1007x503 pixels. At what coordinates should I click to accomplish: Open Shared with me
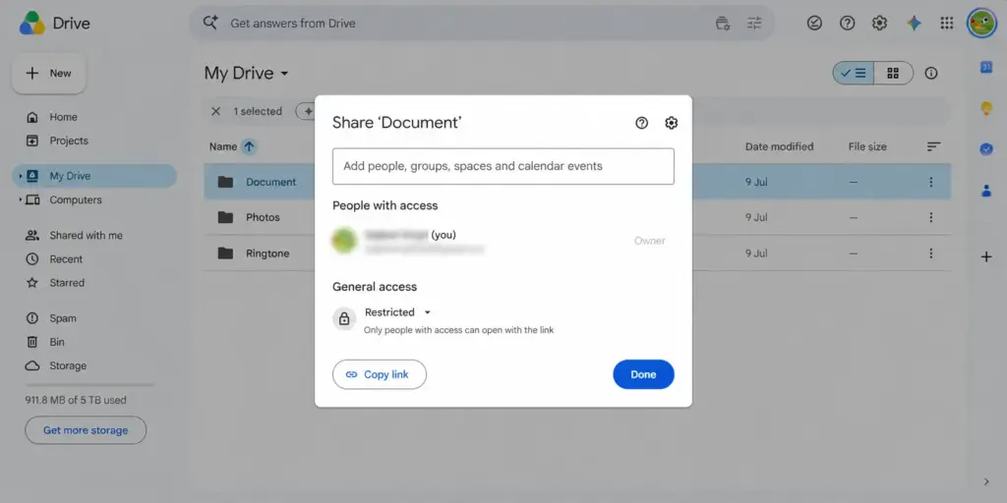tap(87, 236)
